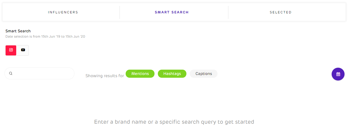This screenshot has height=134, width=349.
Task: Click divider between Smart Search and Selected
Action: (x=228, y=12)
